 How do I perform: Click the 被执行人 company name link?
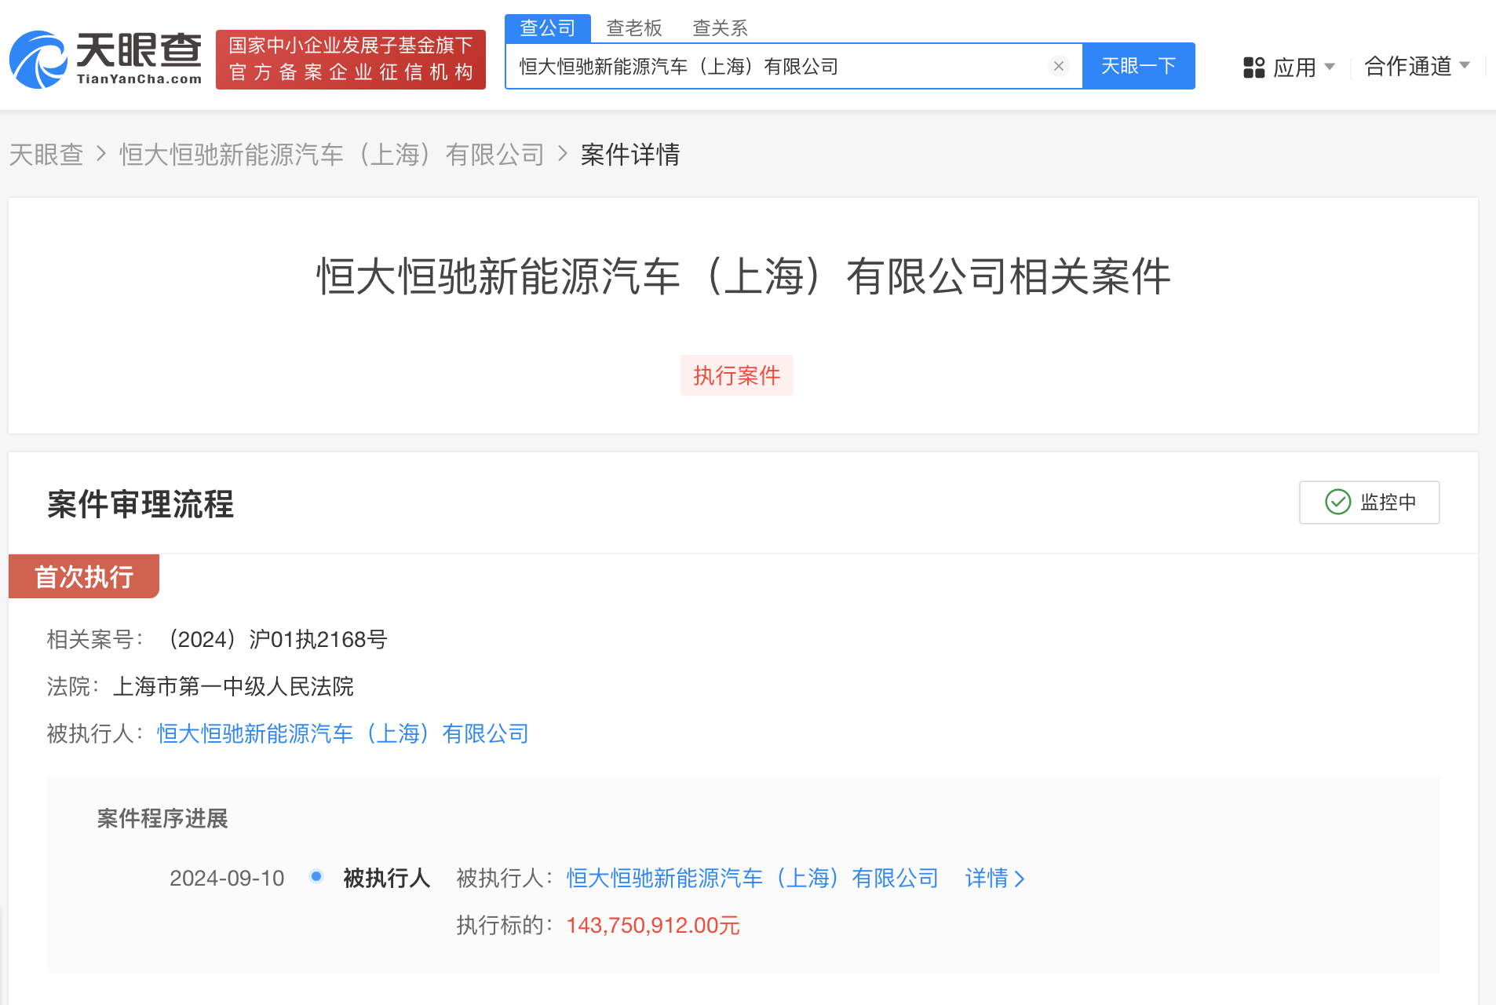341,733
